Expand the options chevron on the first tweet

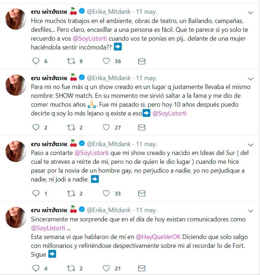250,13
